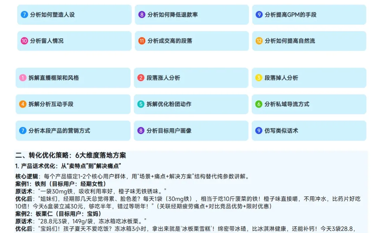This screenshot has width=377, height=233.
Task: Open the 分析目标用户画像 card
Action: (191, 131)
